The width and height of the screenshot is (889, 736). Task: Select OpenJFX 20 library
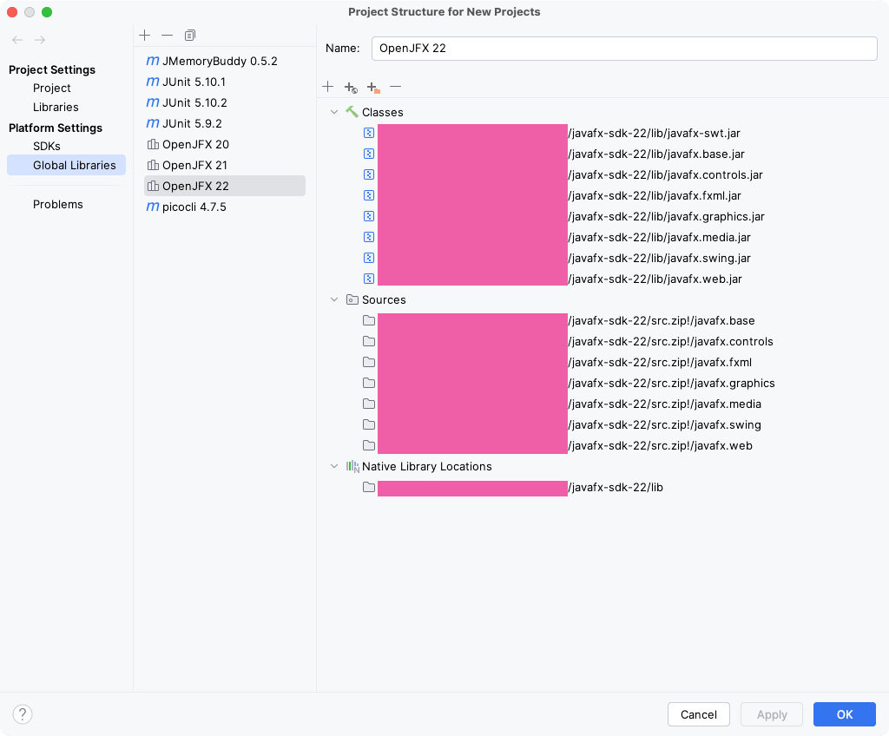tap(225, 144)
